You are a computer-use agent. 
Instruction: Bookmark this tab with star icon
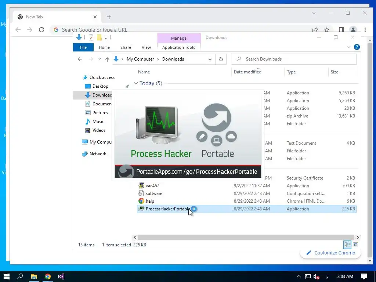(326, 30)
